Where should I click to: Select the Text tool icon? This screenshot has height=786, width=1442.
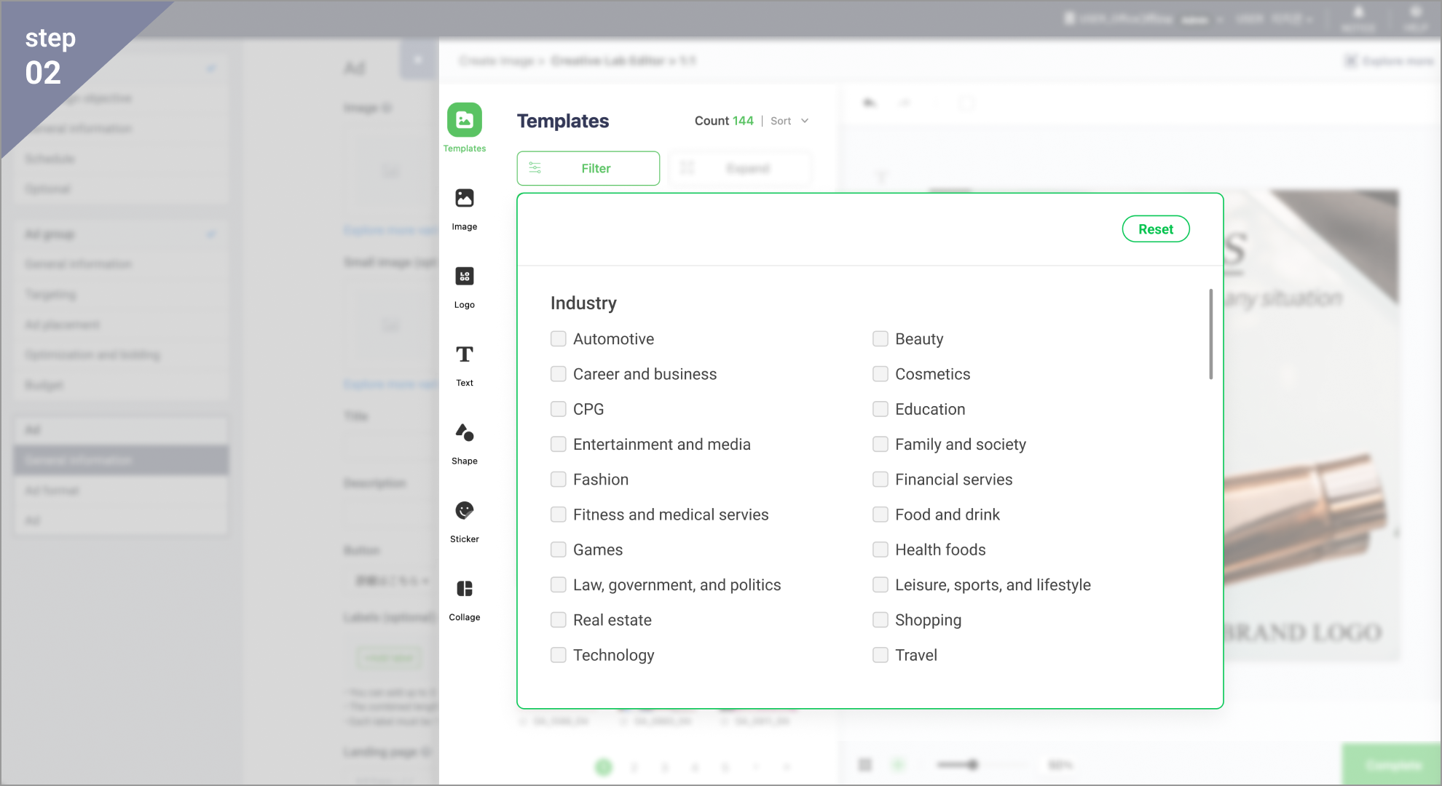point(465,354)
